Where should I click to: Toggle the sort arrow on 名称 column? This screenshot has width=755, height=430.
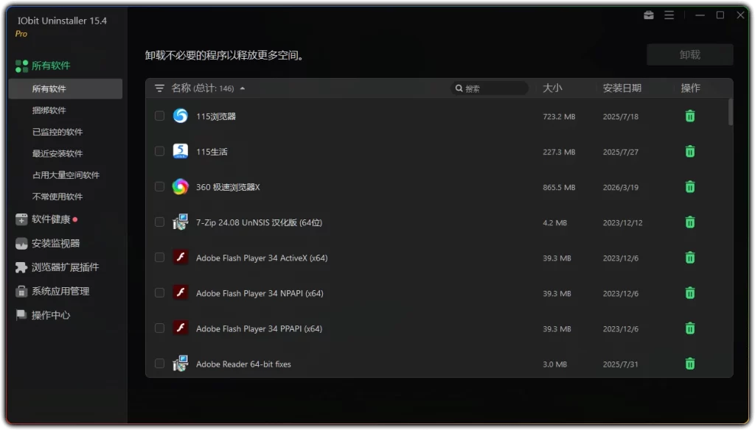point(243,88)
